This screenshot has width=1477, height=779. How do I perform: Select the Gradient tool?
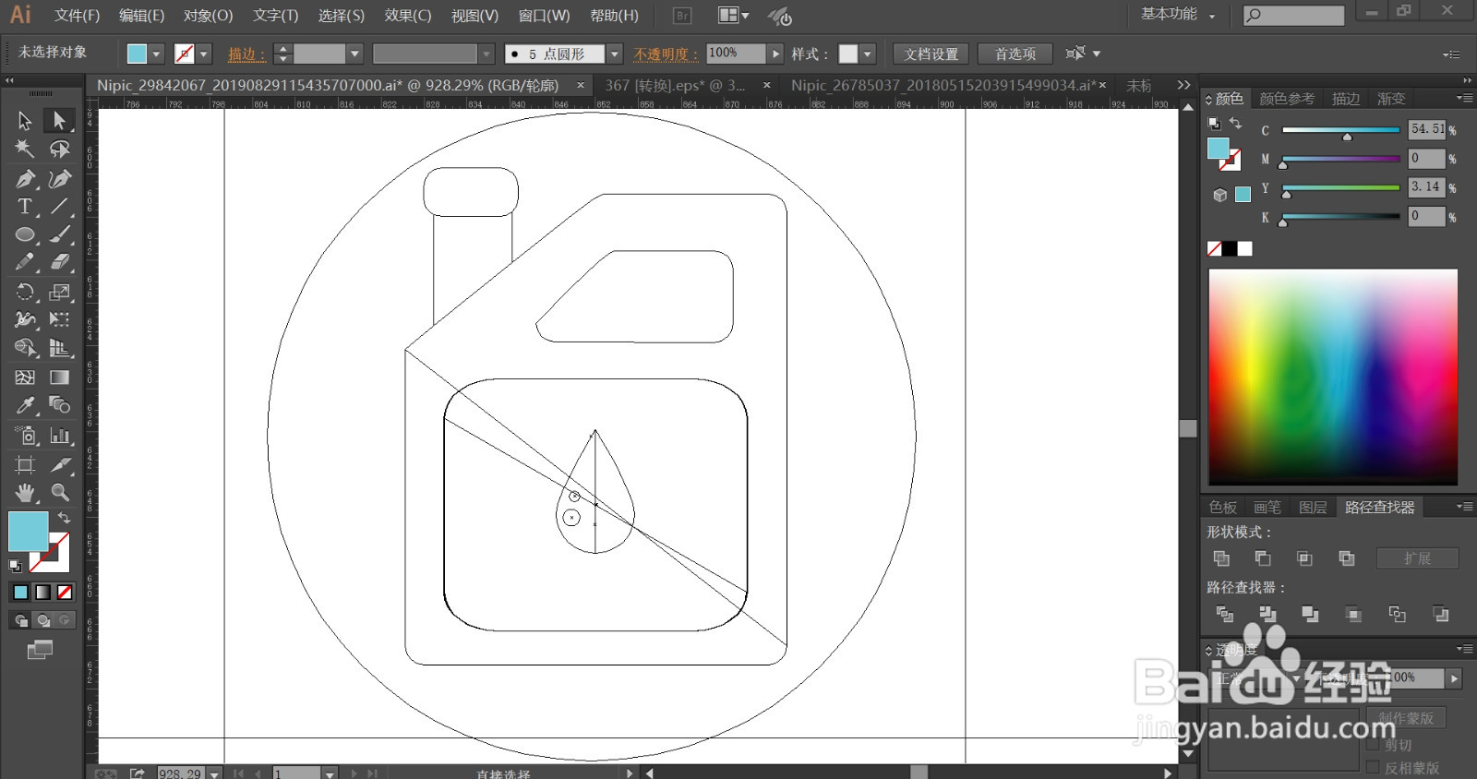59,377
